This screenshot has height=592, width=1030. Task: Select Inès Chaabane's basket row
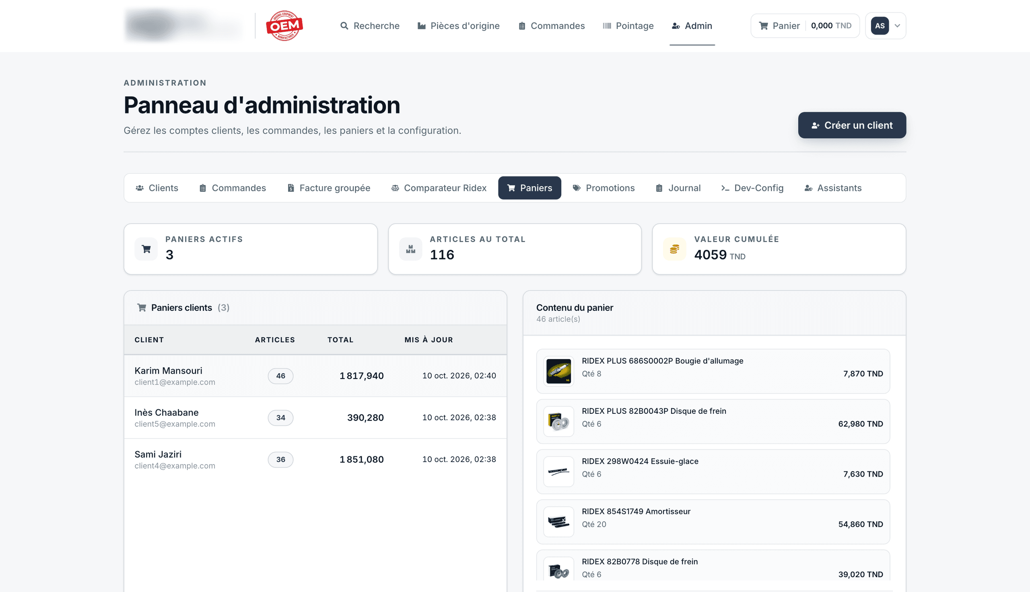click(315, 417)
